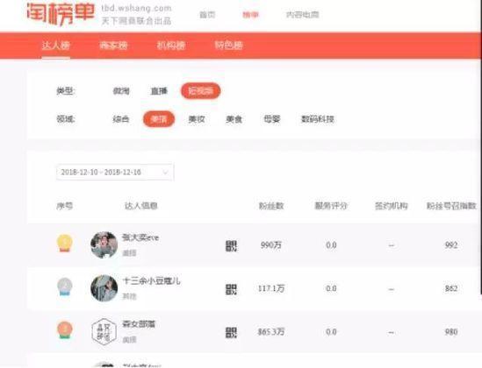Click the bronze third-place medal icon
Viewport: 482px width, 368px height.
click(x=65, y=330)
